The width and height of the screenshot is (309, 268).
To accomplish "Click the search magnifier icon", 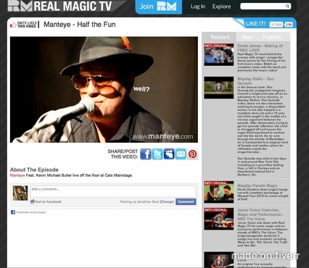I will coord(287,7).
